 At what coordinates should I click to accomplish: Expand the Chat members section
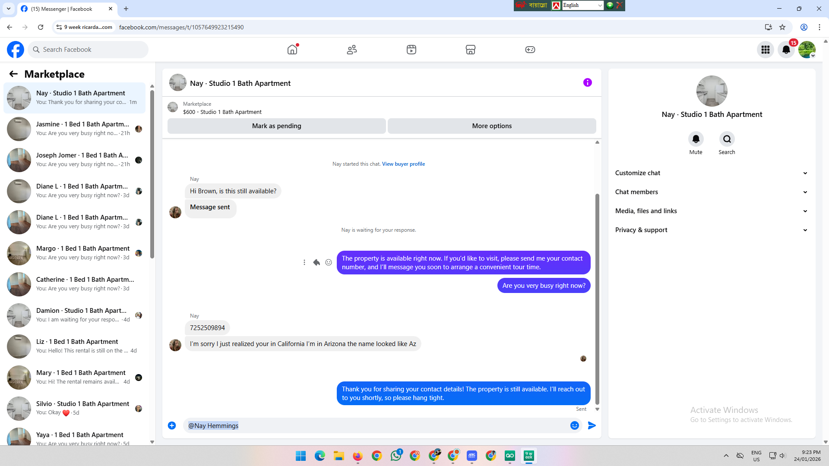[x=712, y=192]
